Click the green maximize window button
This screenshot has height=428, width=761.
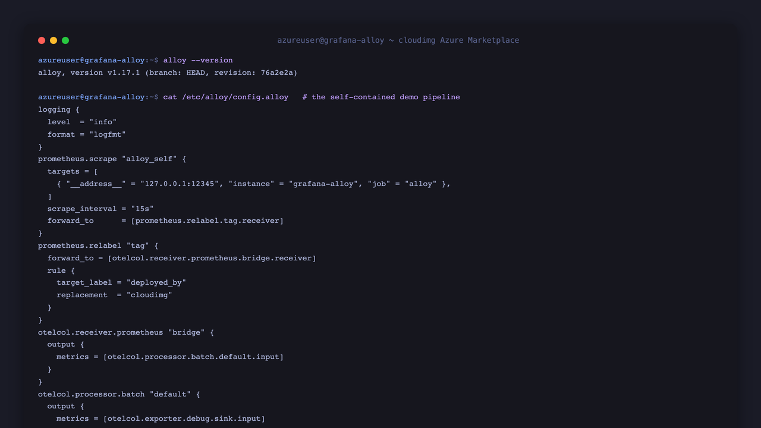(65, 40)
